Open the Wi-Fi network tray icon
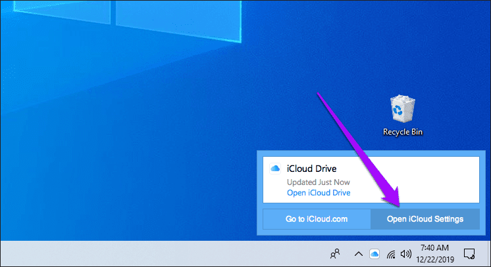Image resolution: width=491 pixels, height=267 pixels. tap(391, 254)
